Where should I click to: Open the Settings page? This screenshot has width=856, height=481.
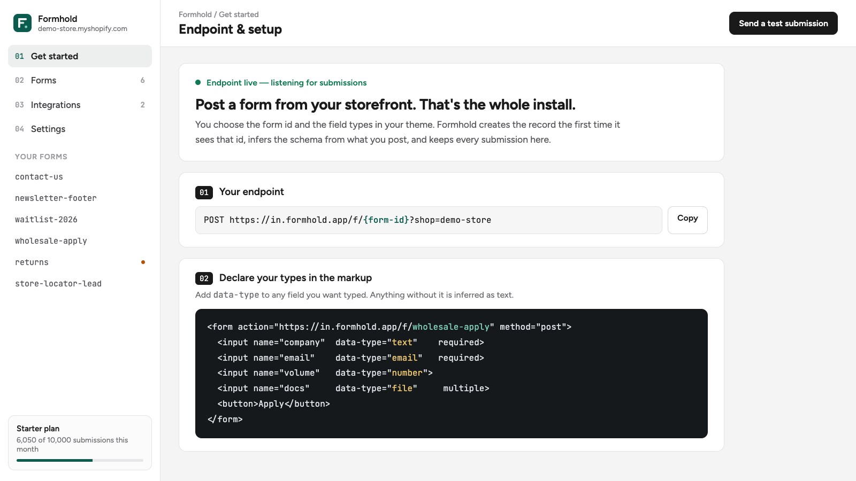pyautogui.click(x=80, y=129)
